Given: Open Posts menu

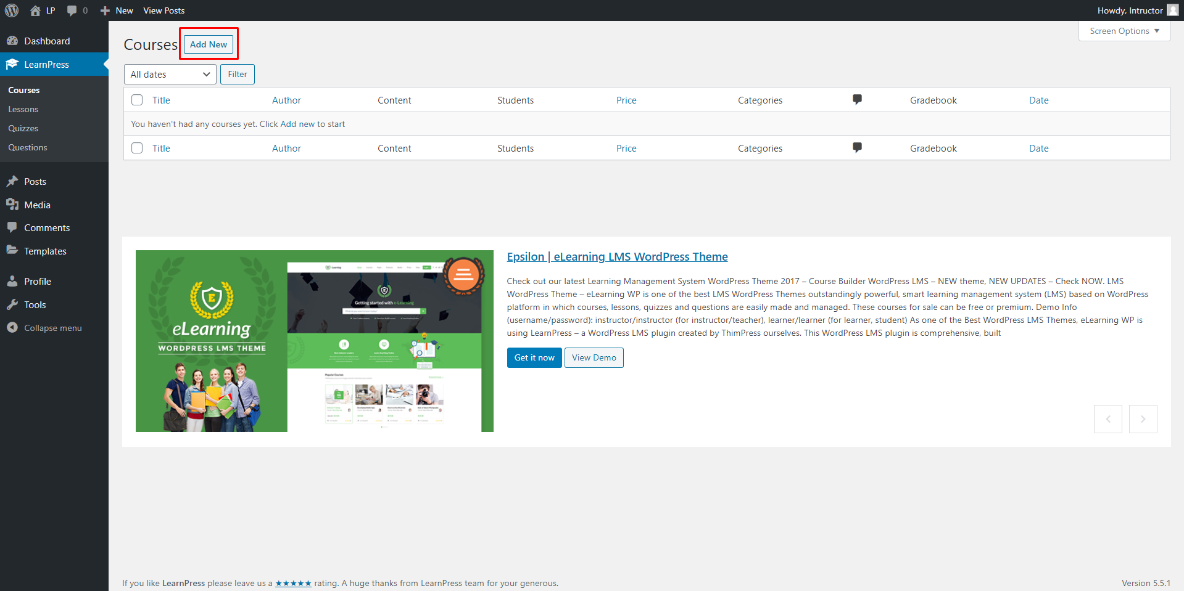Looking at the screenshot, I should click(35, 181).
